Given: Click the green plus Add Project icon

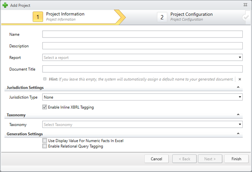Looking at the screenshot, I should [x=5, y=5].
